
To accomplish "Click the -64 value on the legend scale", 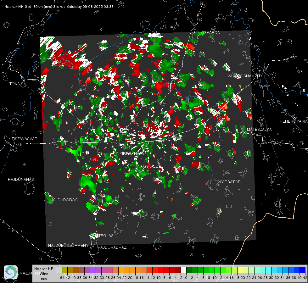I will coord(62,278).
